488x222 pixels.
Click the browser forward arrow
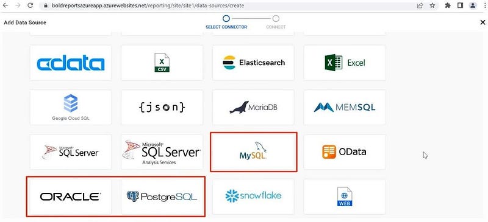tap(18, 5)
